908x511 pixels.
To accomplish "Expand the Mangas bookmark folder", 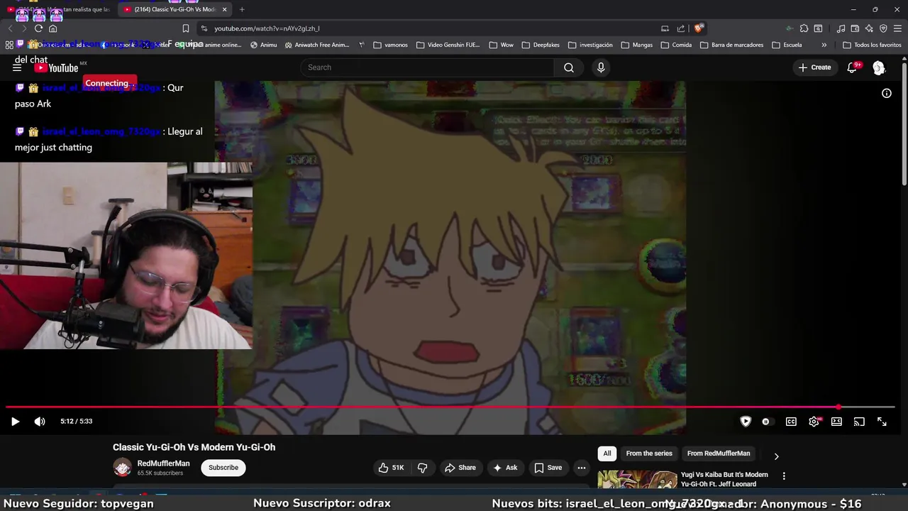I will click(x=636, y=45).
